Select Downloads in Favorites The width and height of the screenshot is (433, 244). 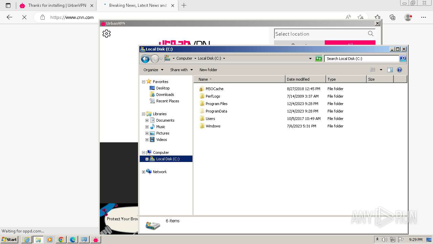pyautogui.click(x=165, y=95)
